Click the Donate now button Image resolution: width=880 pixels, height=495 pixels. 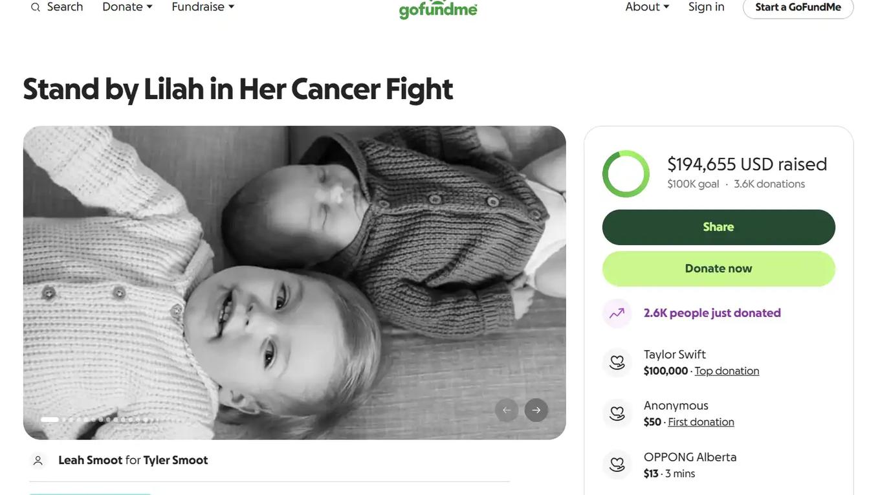pyautogui.click(x=718, y=269)
